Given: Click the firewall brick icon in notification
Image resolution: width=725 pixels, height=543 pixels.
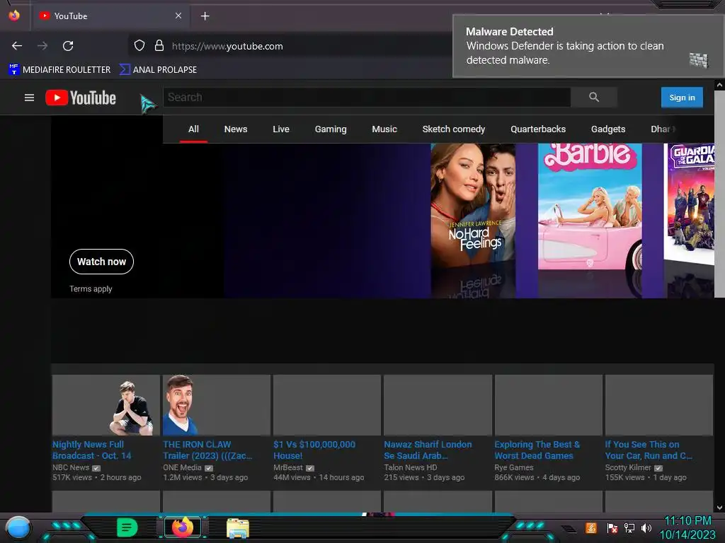Looking at the screenshot, I should coord(698,60).
